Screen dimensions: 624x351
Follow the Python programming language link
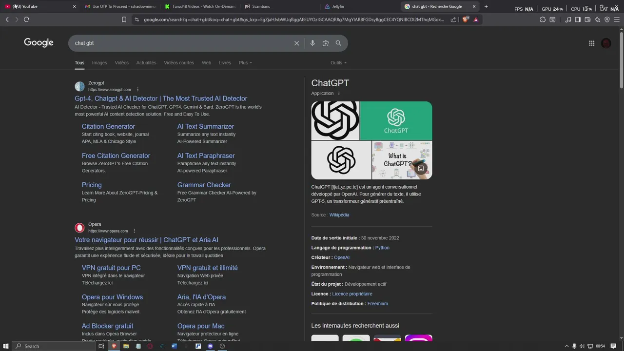[382, 248]
